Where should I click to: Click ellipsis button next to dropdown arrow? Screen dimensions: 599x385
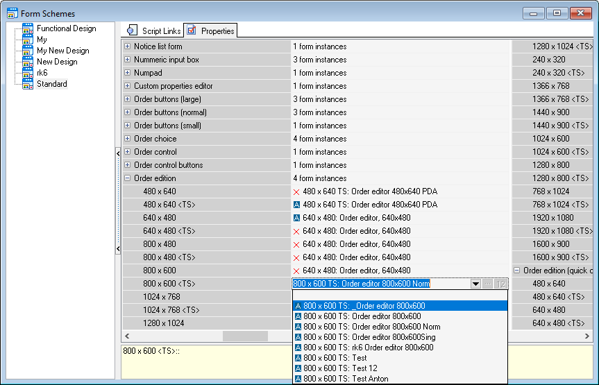488,284
